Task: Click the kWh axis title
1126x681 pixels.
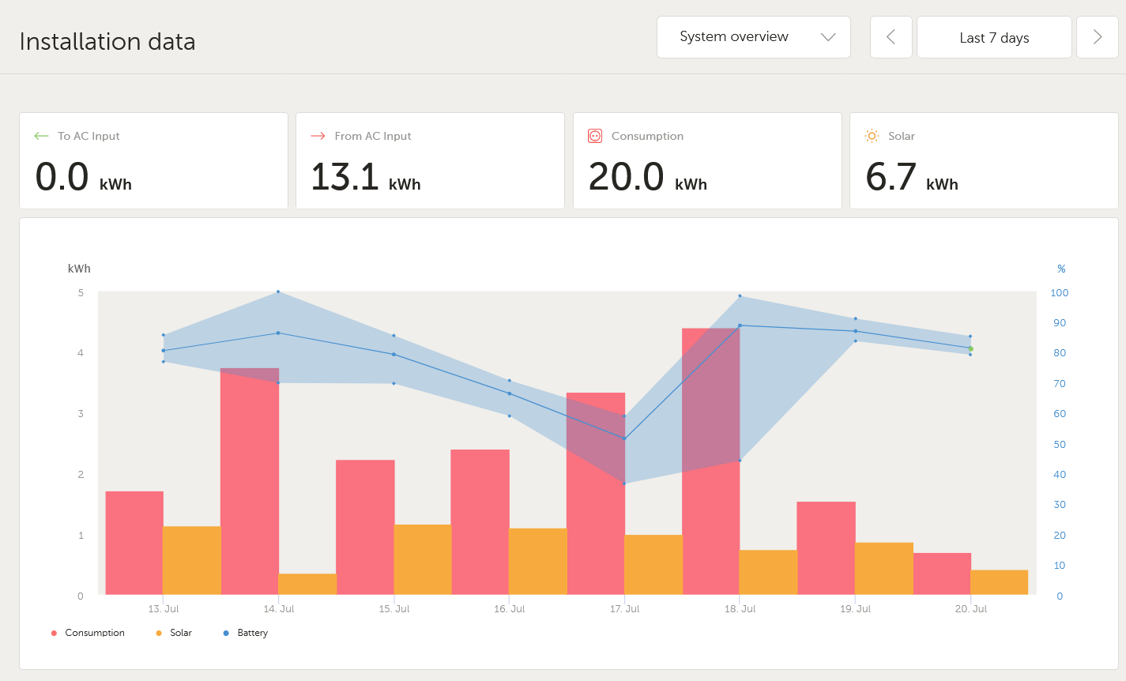Action: coord(79,269)
